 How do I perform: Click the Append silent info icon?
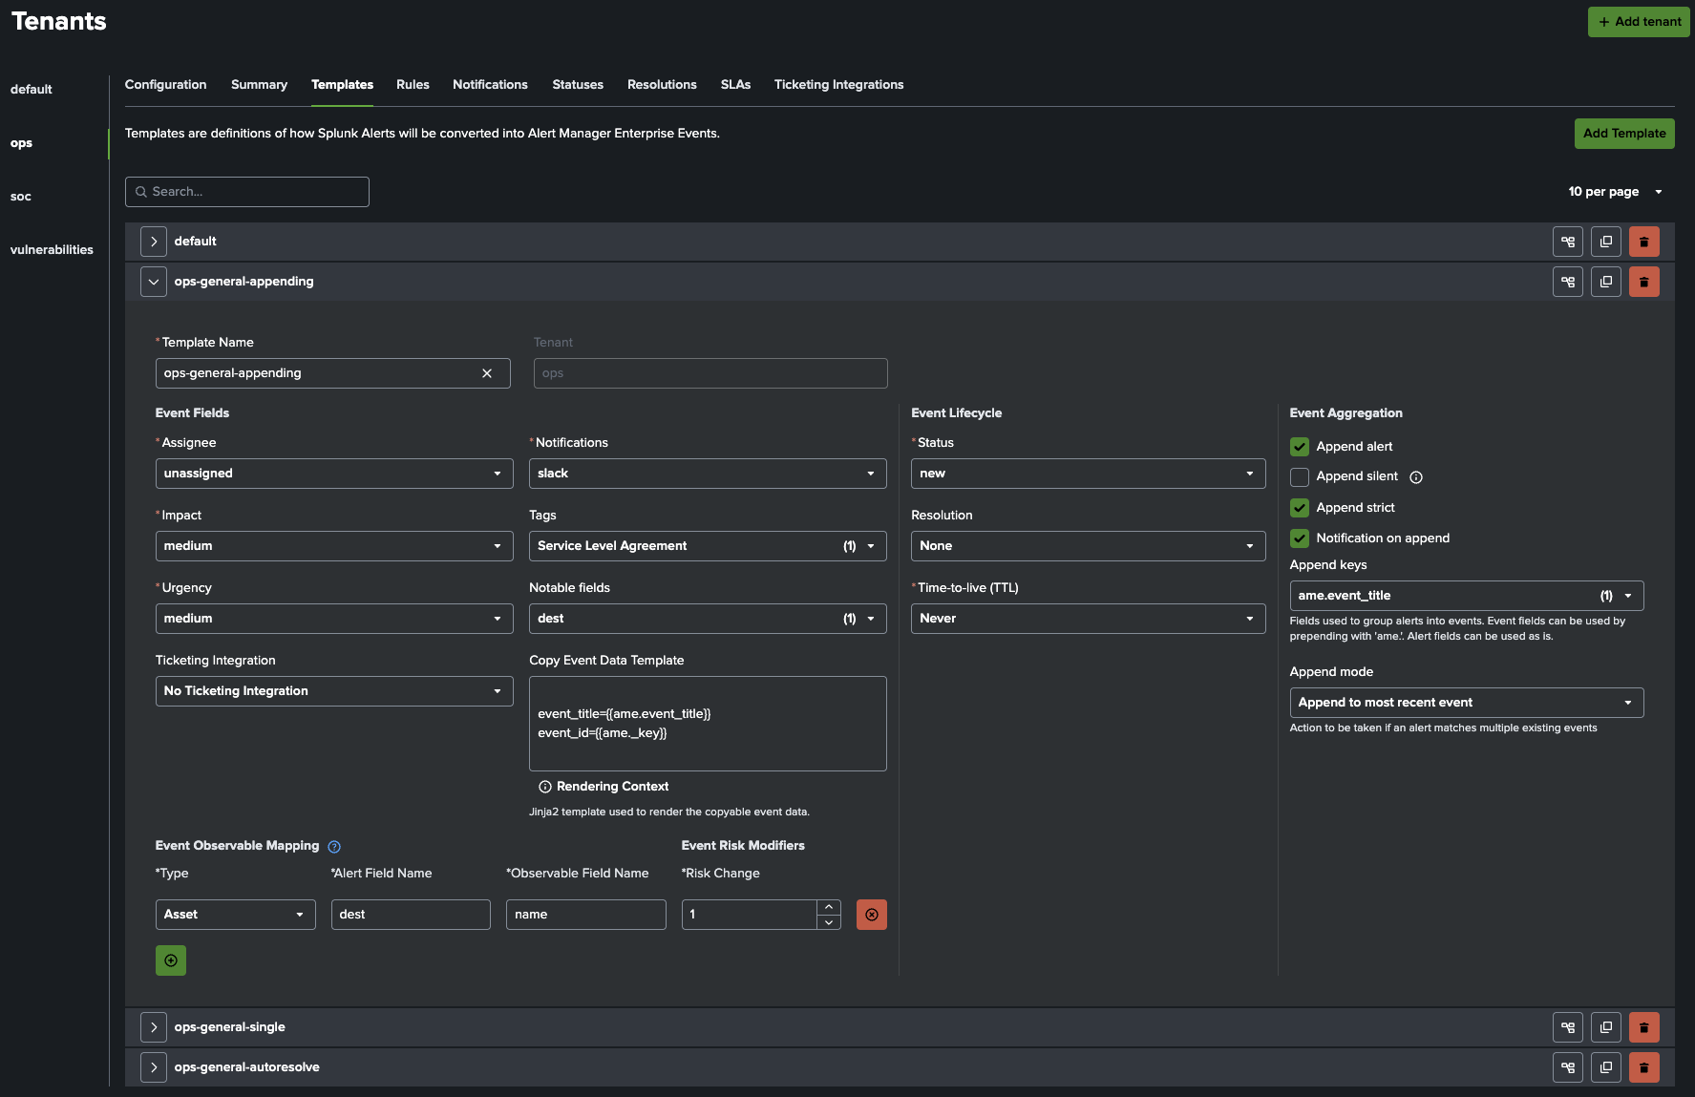(x=1416, y=476)
